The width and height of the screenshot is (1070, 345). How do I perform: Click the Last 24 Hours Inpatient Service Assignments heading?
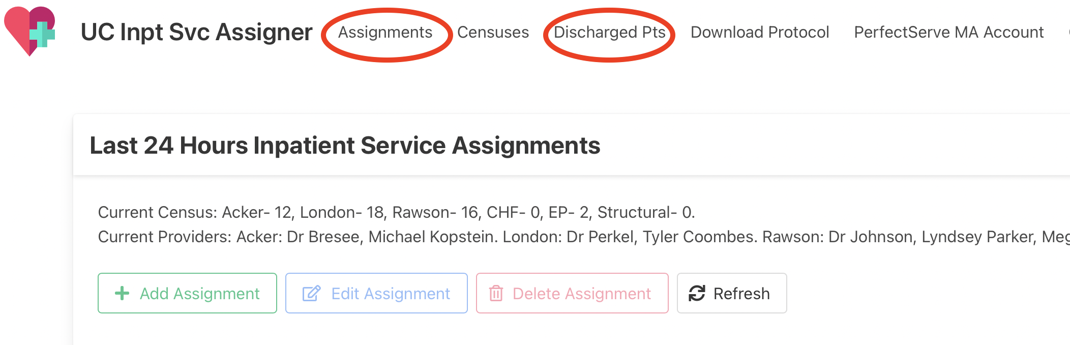coord(345,146)
